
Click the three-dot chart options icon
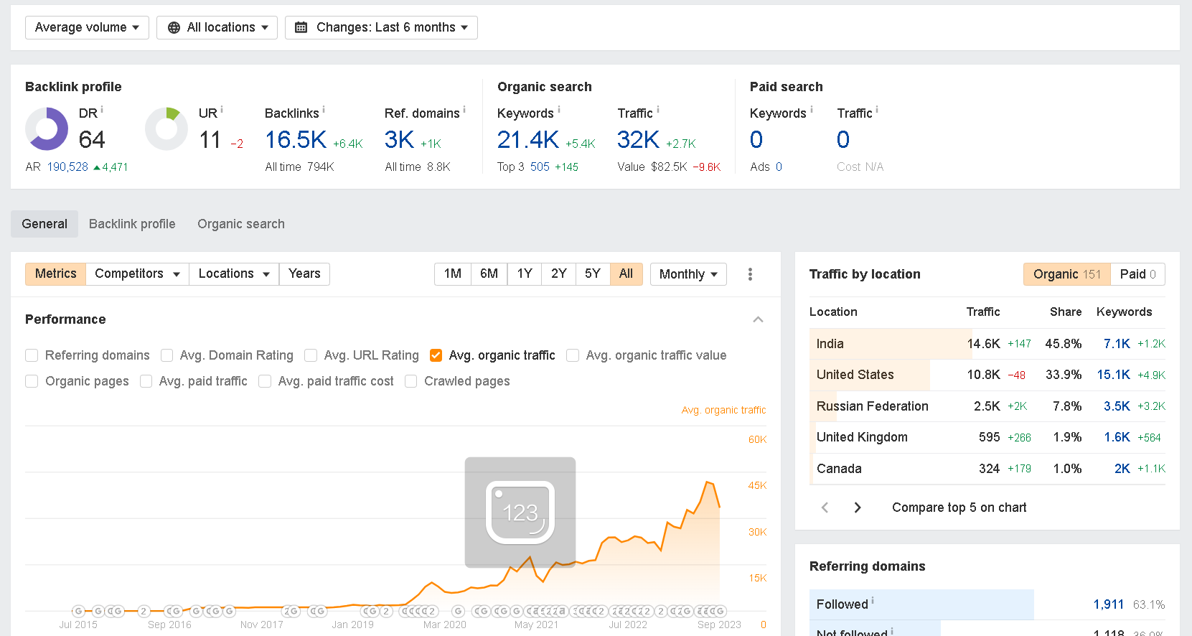750,274
